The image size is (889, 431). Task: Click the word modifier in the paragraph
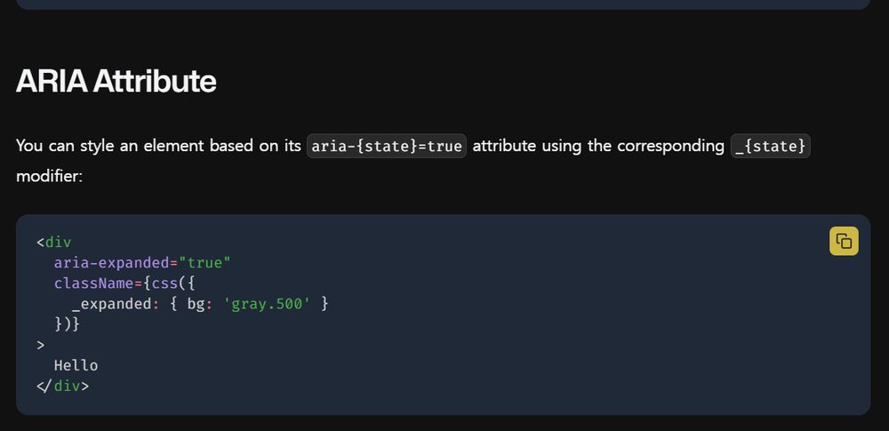click(49, 176)
